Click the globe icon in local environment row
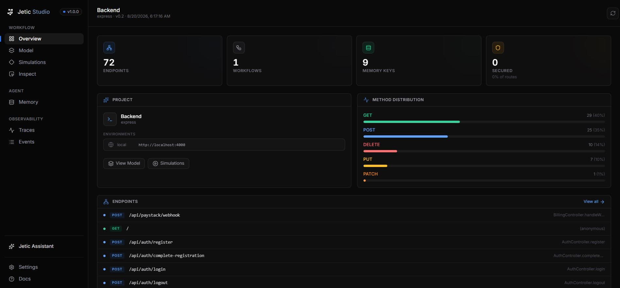Viewport: 620px width, 288px height. pyautogui.click(x=111, y=145)
